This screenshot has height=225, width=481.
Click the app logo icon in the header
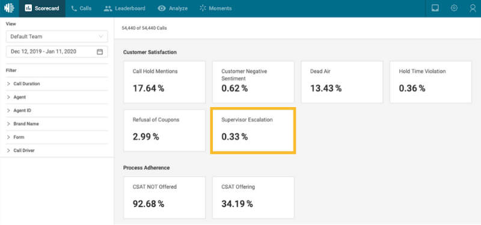[x=9, y=8]
